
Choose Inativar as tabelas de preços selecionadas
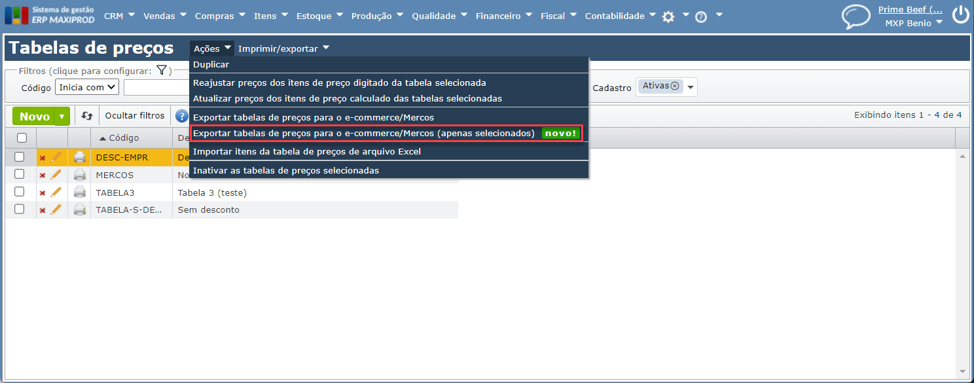(x=389, y=170)
